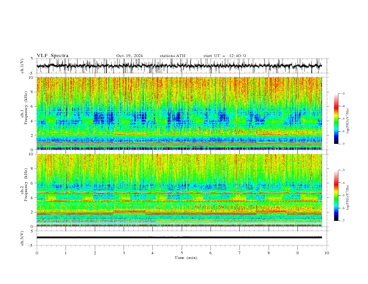Screen dimensions: 368x284
Task: Click the ch.1 "Frequency (kHz)" axis label
Action: click(26, 108)
